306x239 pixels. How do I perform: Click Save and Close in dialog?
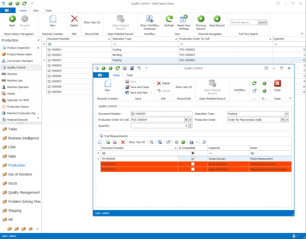[139, 87]
